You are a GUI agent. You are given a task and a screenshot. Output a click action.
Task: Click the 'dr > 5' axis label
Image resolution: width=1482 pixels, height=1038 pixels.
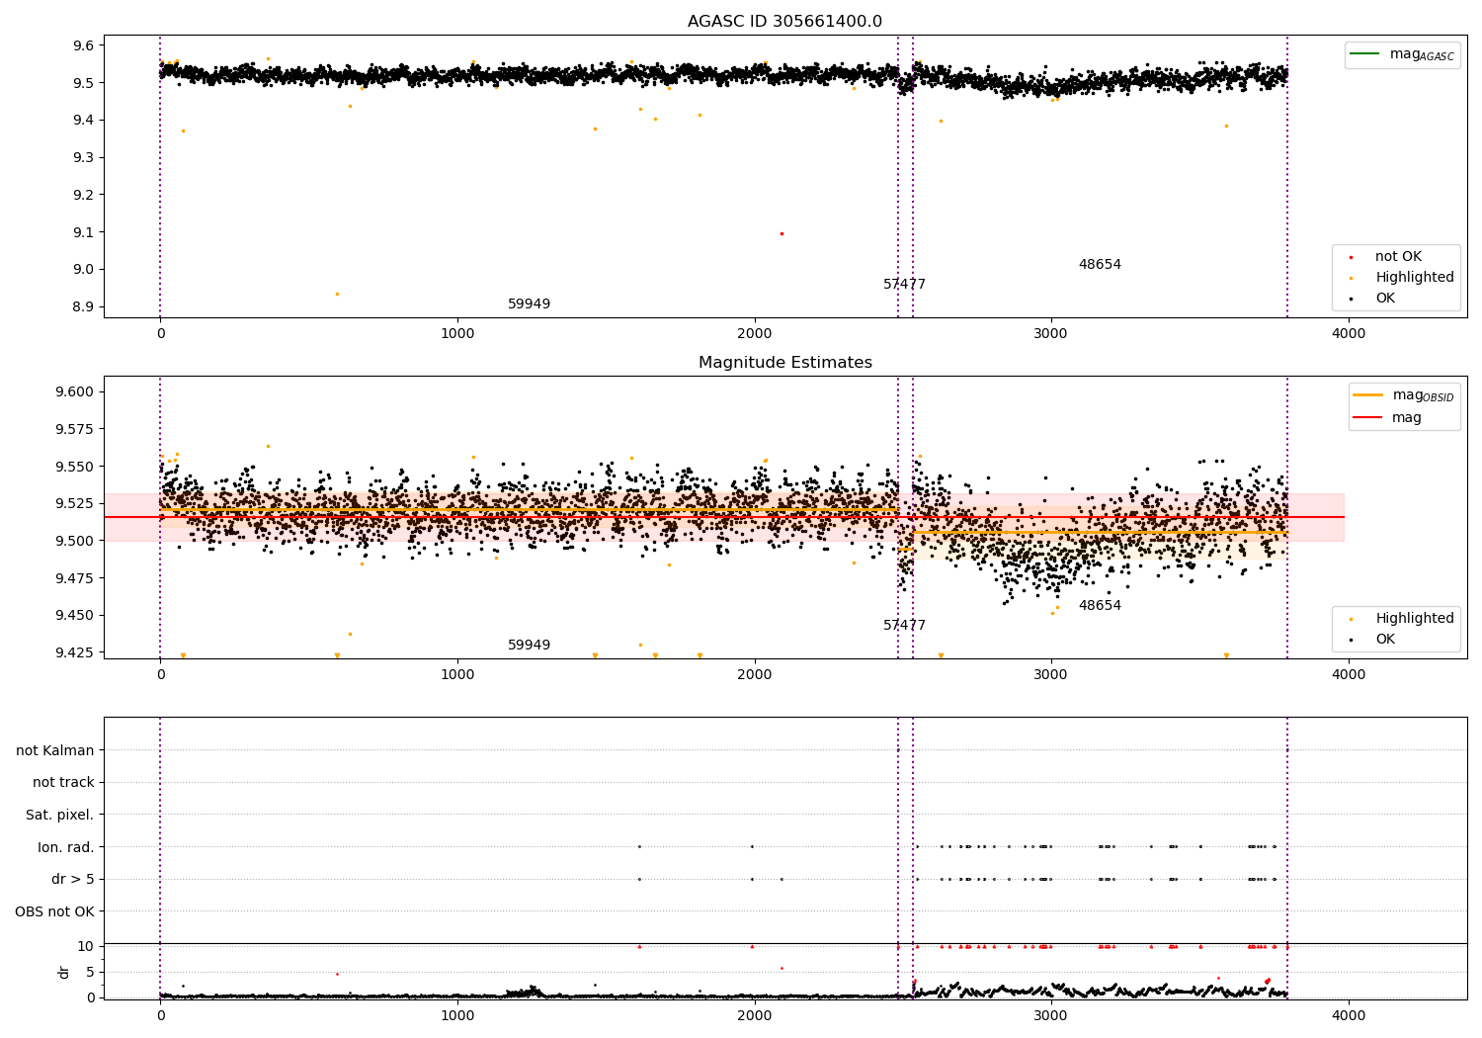click(x=73, y=880)
